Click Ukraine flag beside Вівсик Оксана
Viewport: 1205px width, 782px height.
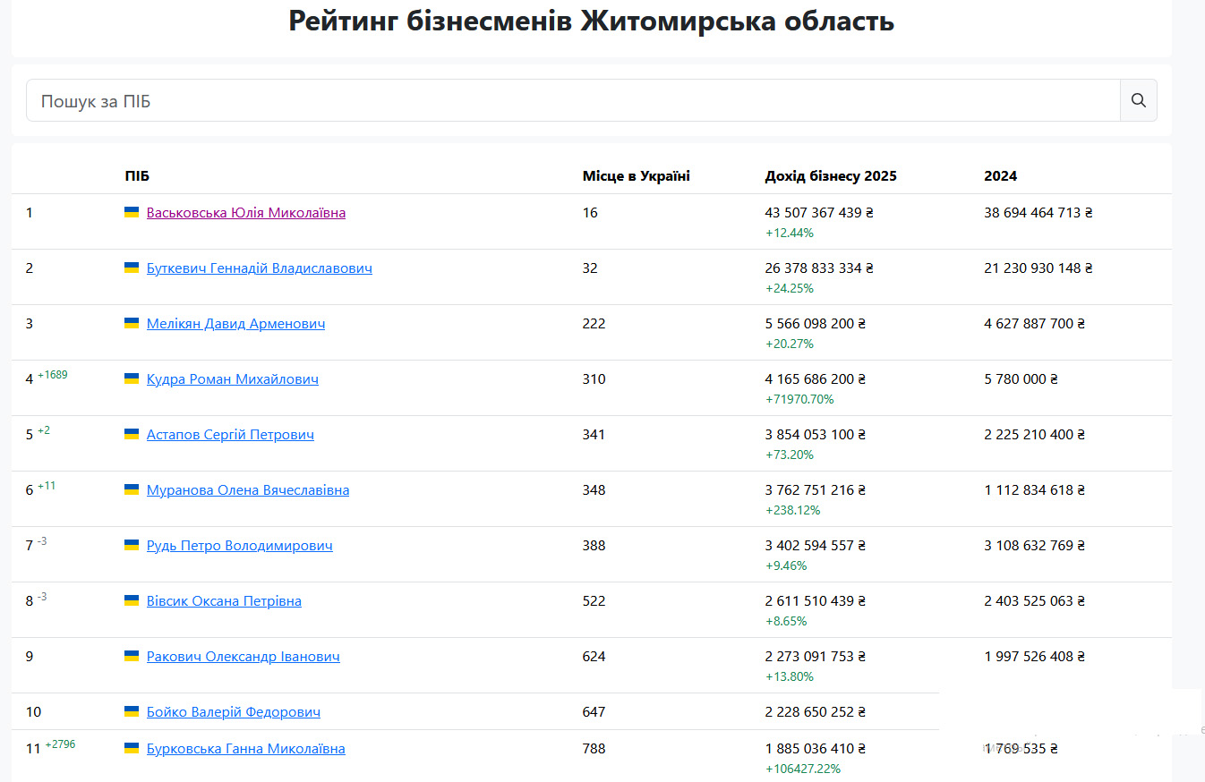(x=132, y=600)
